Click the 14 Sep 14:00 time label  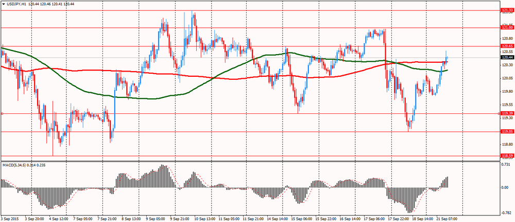(277, 219)
